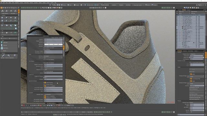Open the orange vertical tab on the dialog's right edge
Image resolution: width=207 pixels, height=116 pixels.
pos(64,47)
